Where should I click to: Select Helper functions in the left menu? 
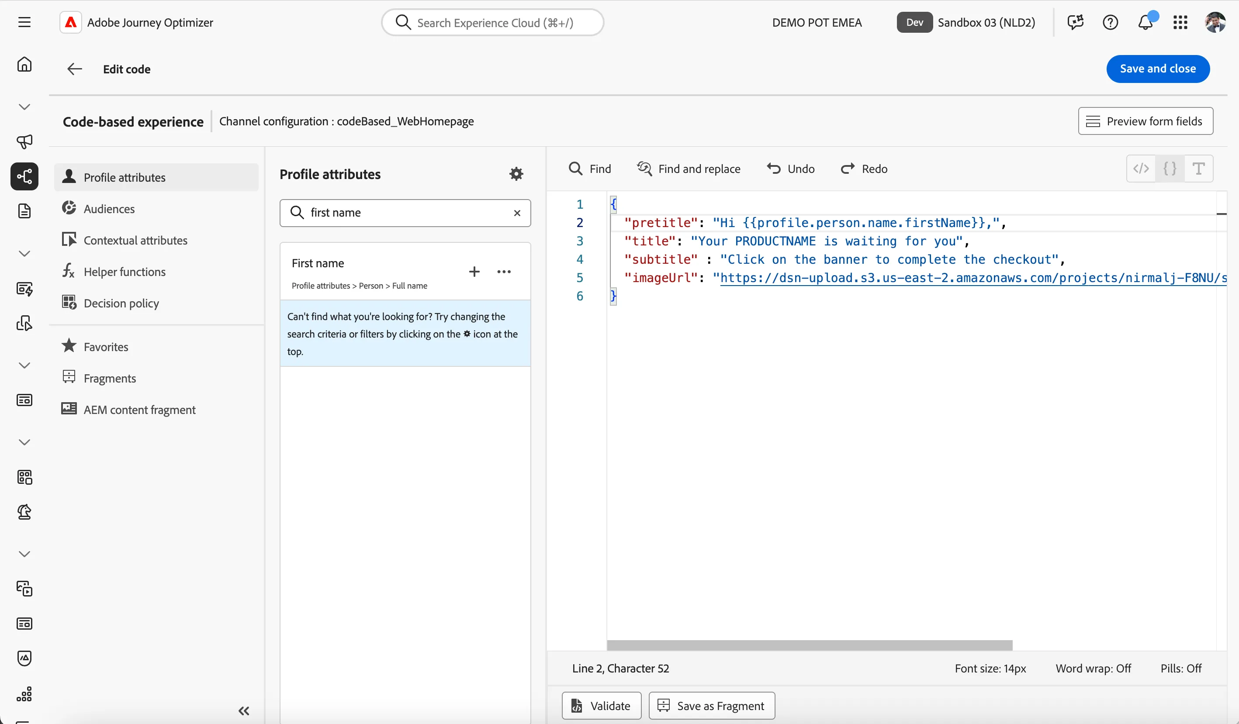125,271
